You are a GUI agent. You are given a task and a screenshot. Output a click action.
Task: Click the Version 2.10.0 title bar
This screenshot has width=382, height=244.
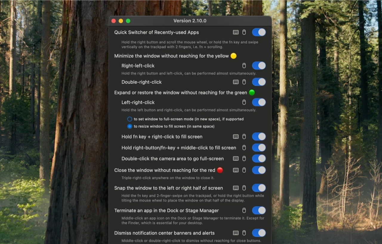click(190, 21)
